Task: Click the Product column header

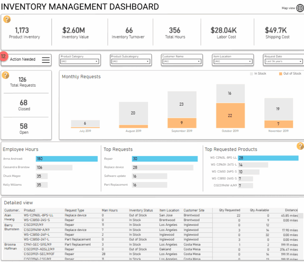Action: (x=29, y=210)
